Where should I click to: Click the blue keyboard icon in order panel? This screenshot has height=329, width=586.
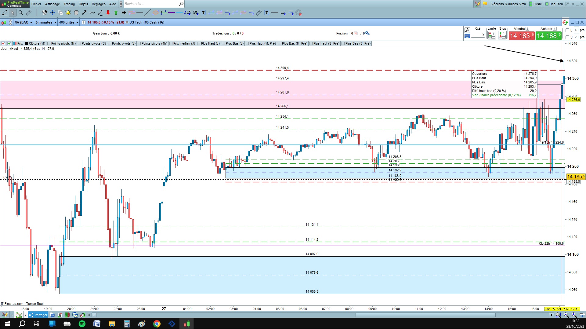pyautogui.click(x=467, y=36)
